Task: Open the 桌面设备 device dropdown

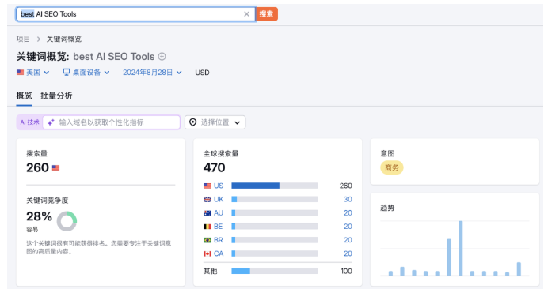Action: pyautogui.click(x=86, y=73)
